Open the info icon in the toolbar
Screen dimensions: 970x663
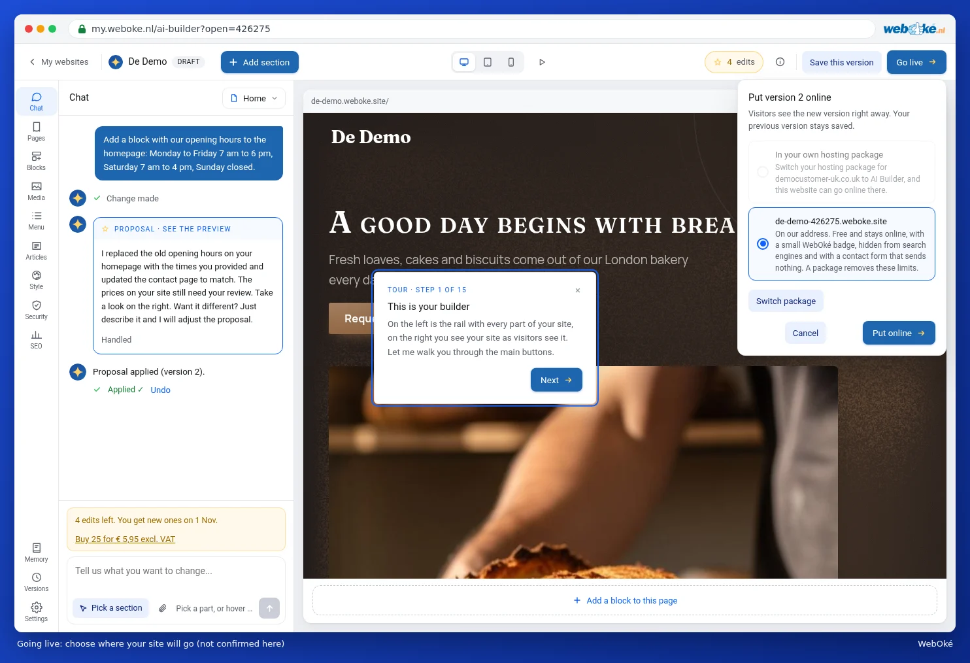(780, 62)
